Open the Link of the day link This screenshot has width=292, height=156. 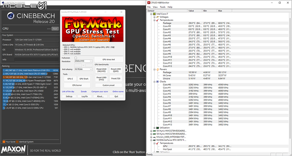(68, 91)
